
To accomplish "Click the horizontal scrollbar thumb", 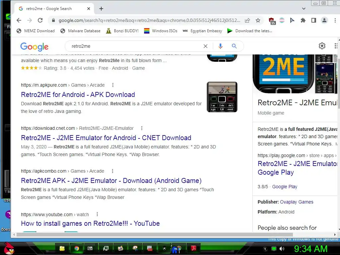I will coord(155,235).
